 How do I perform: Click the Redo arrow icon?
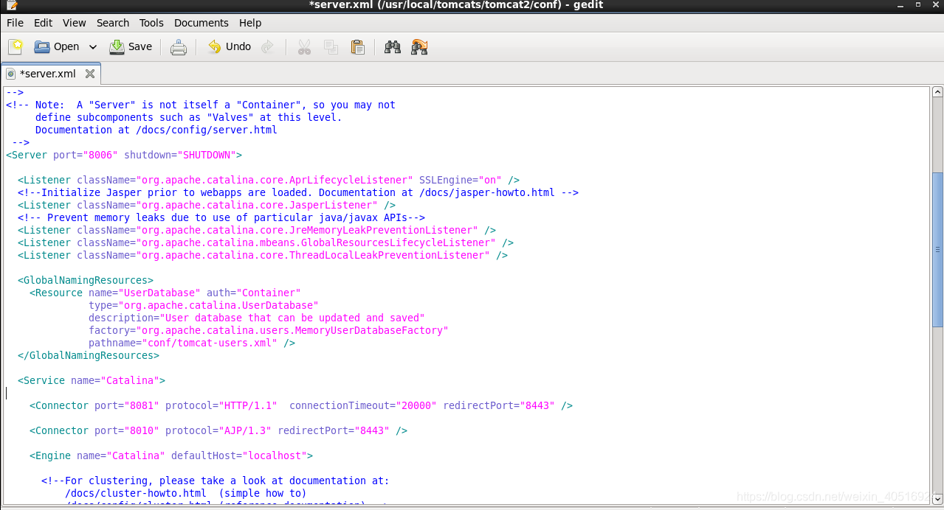point(268,46)
